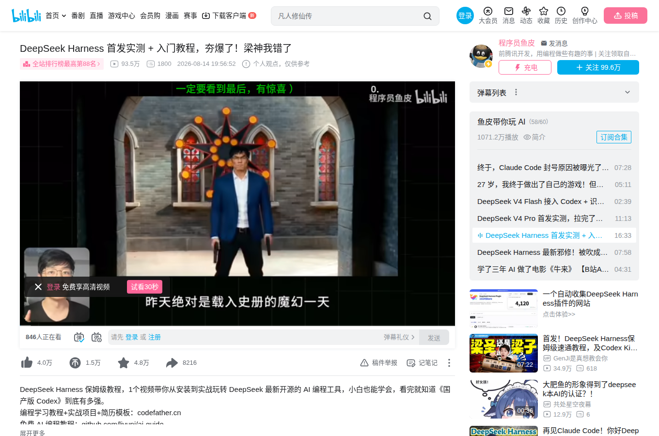Play DeepSeek V4 Flash 接入 Codex episode

pyautogui.click(x=554, y=202)
